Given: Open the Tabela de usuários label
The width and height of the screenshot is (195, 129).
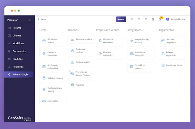Looking at the screenshot, I should coord(84,39).
